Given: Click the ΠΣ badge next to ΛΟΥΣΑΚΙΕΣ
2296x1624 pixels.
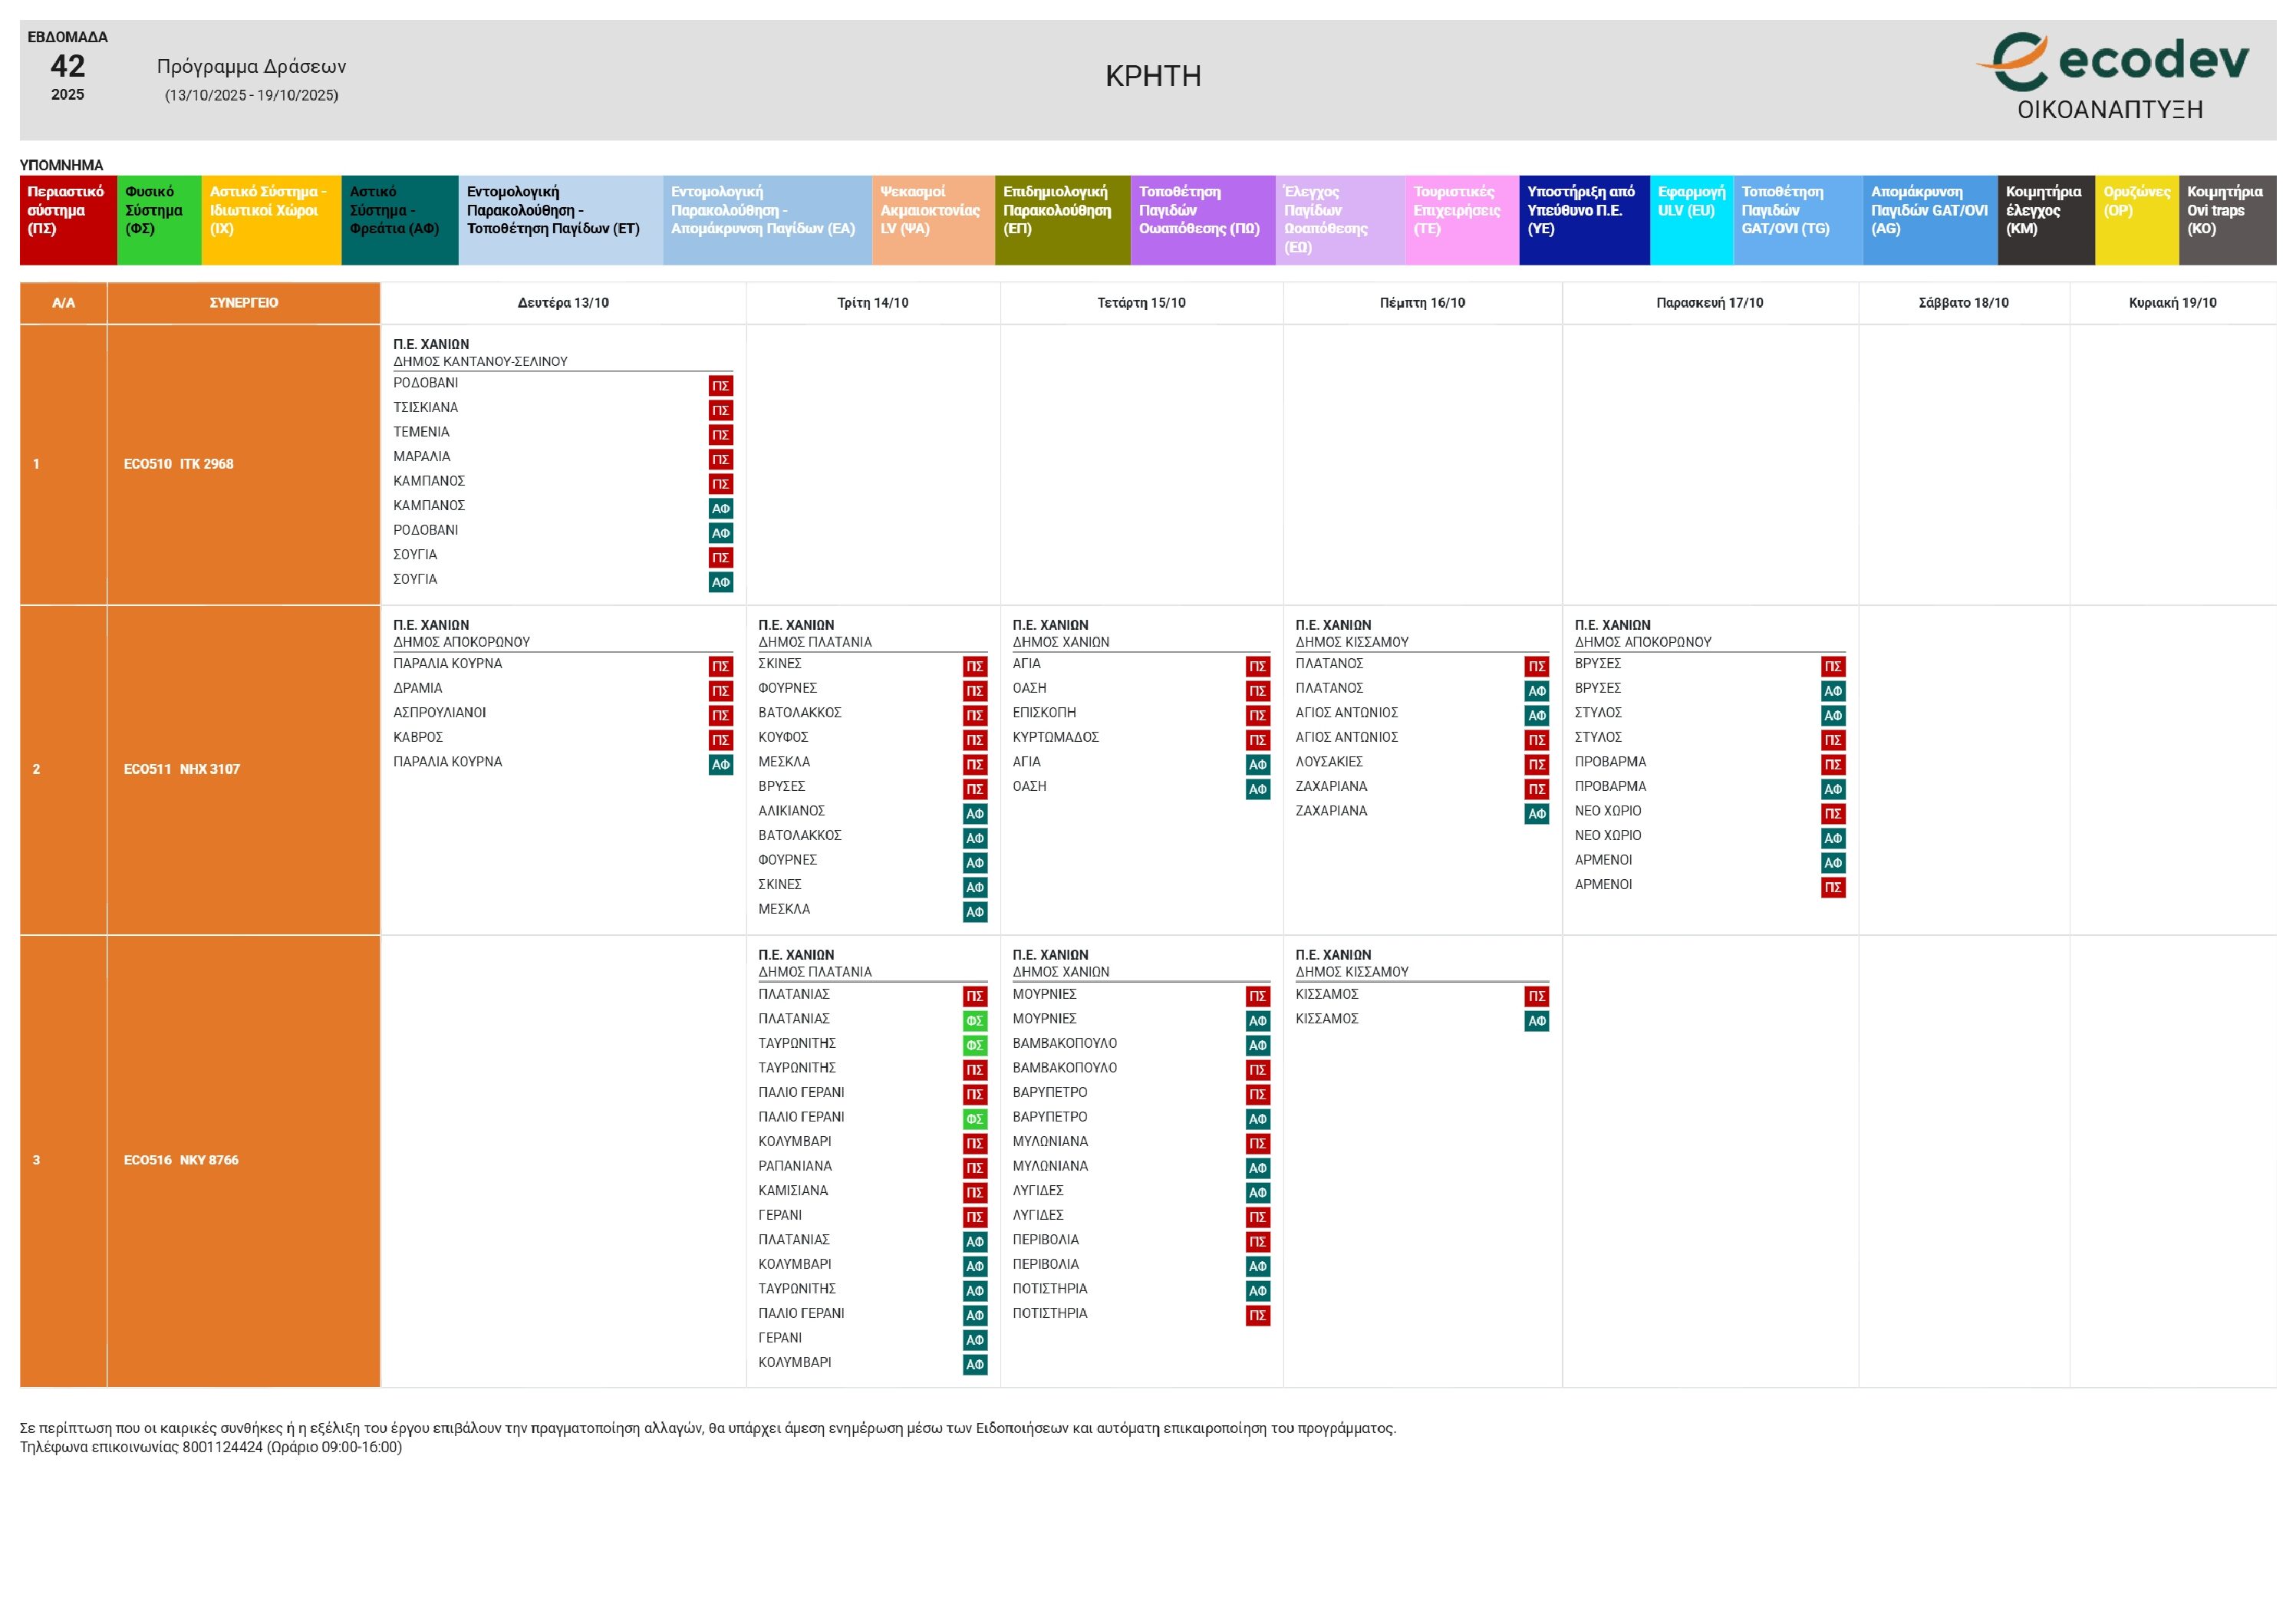Looking at the screenshot, I should pos(1536,765).
